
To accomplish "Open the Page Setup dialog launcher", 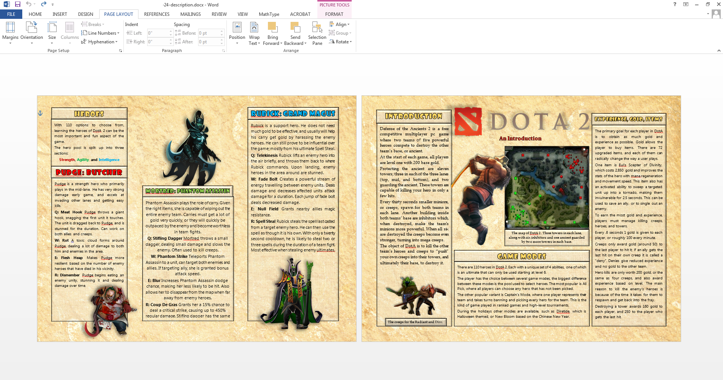I will (121, 51).
